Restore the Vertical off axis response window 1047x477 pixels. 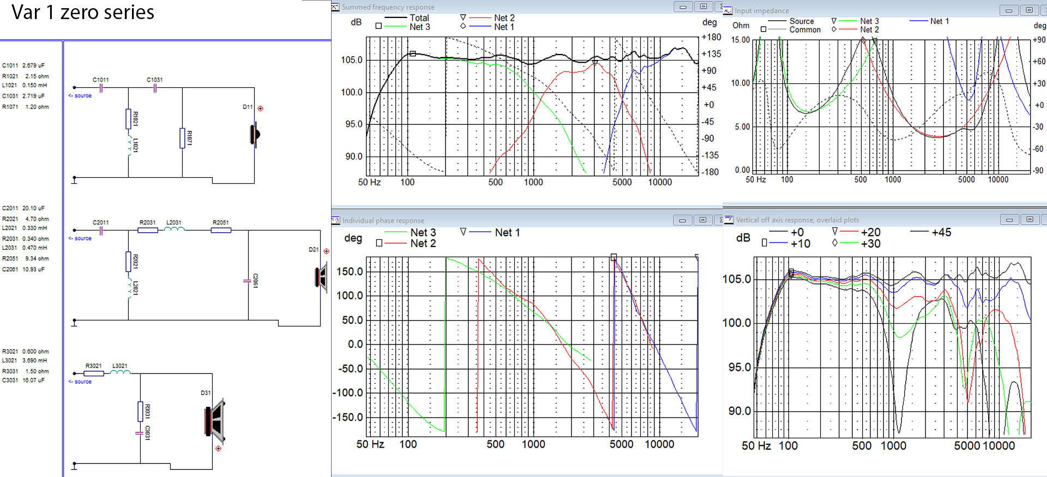(x=1030, y=219)
